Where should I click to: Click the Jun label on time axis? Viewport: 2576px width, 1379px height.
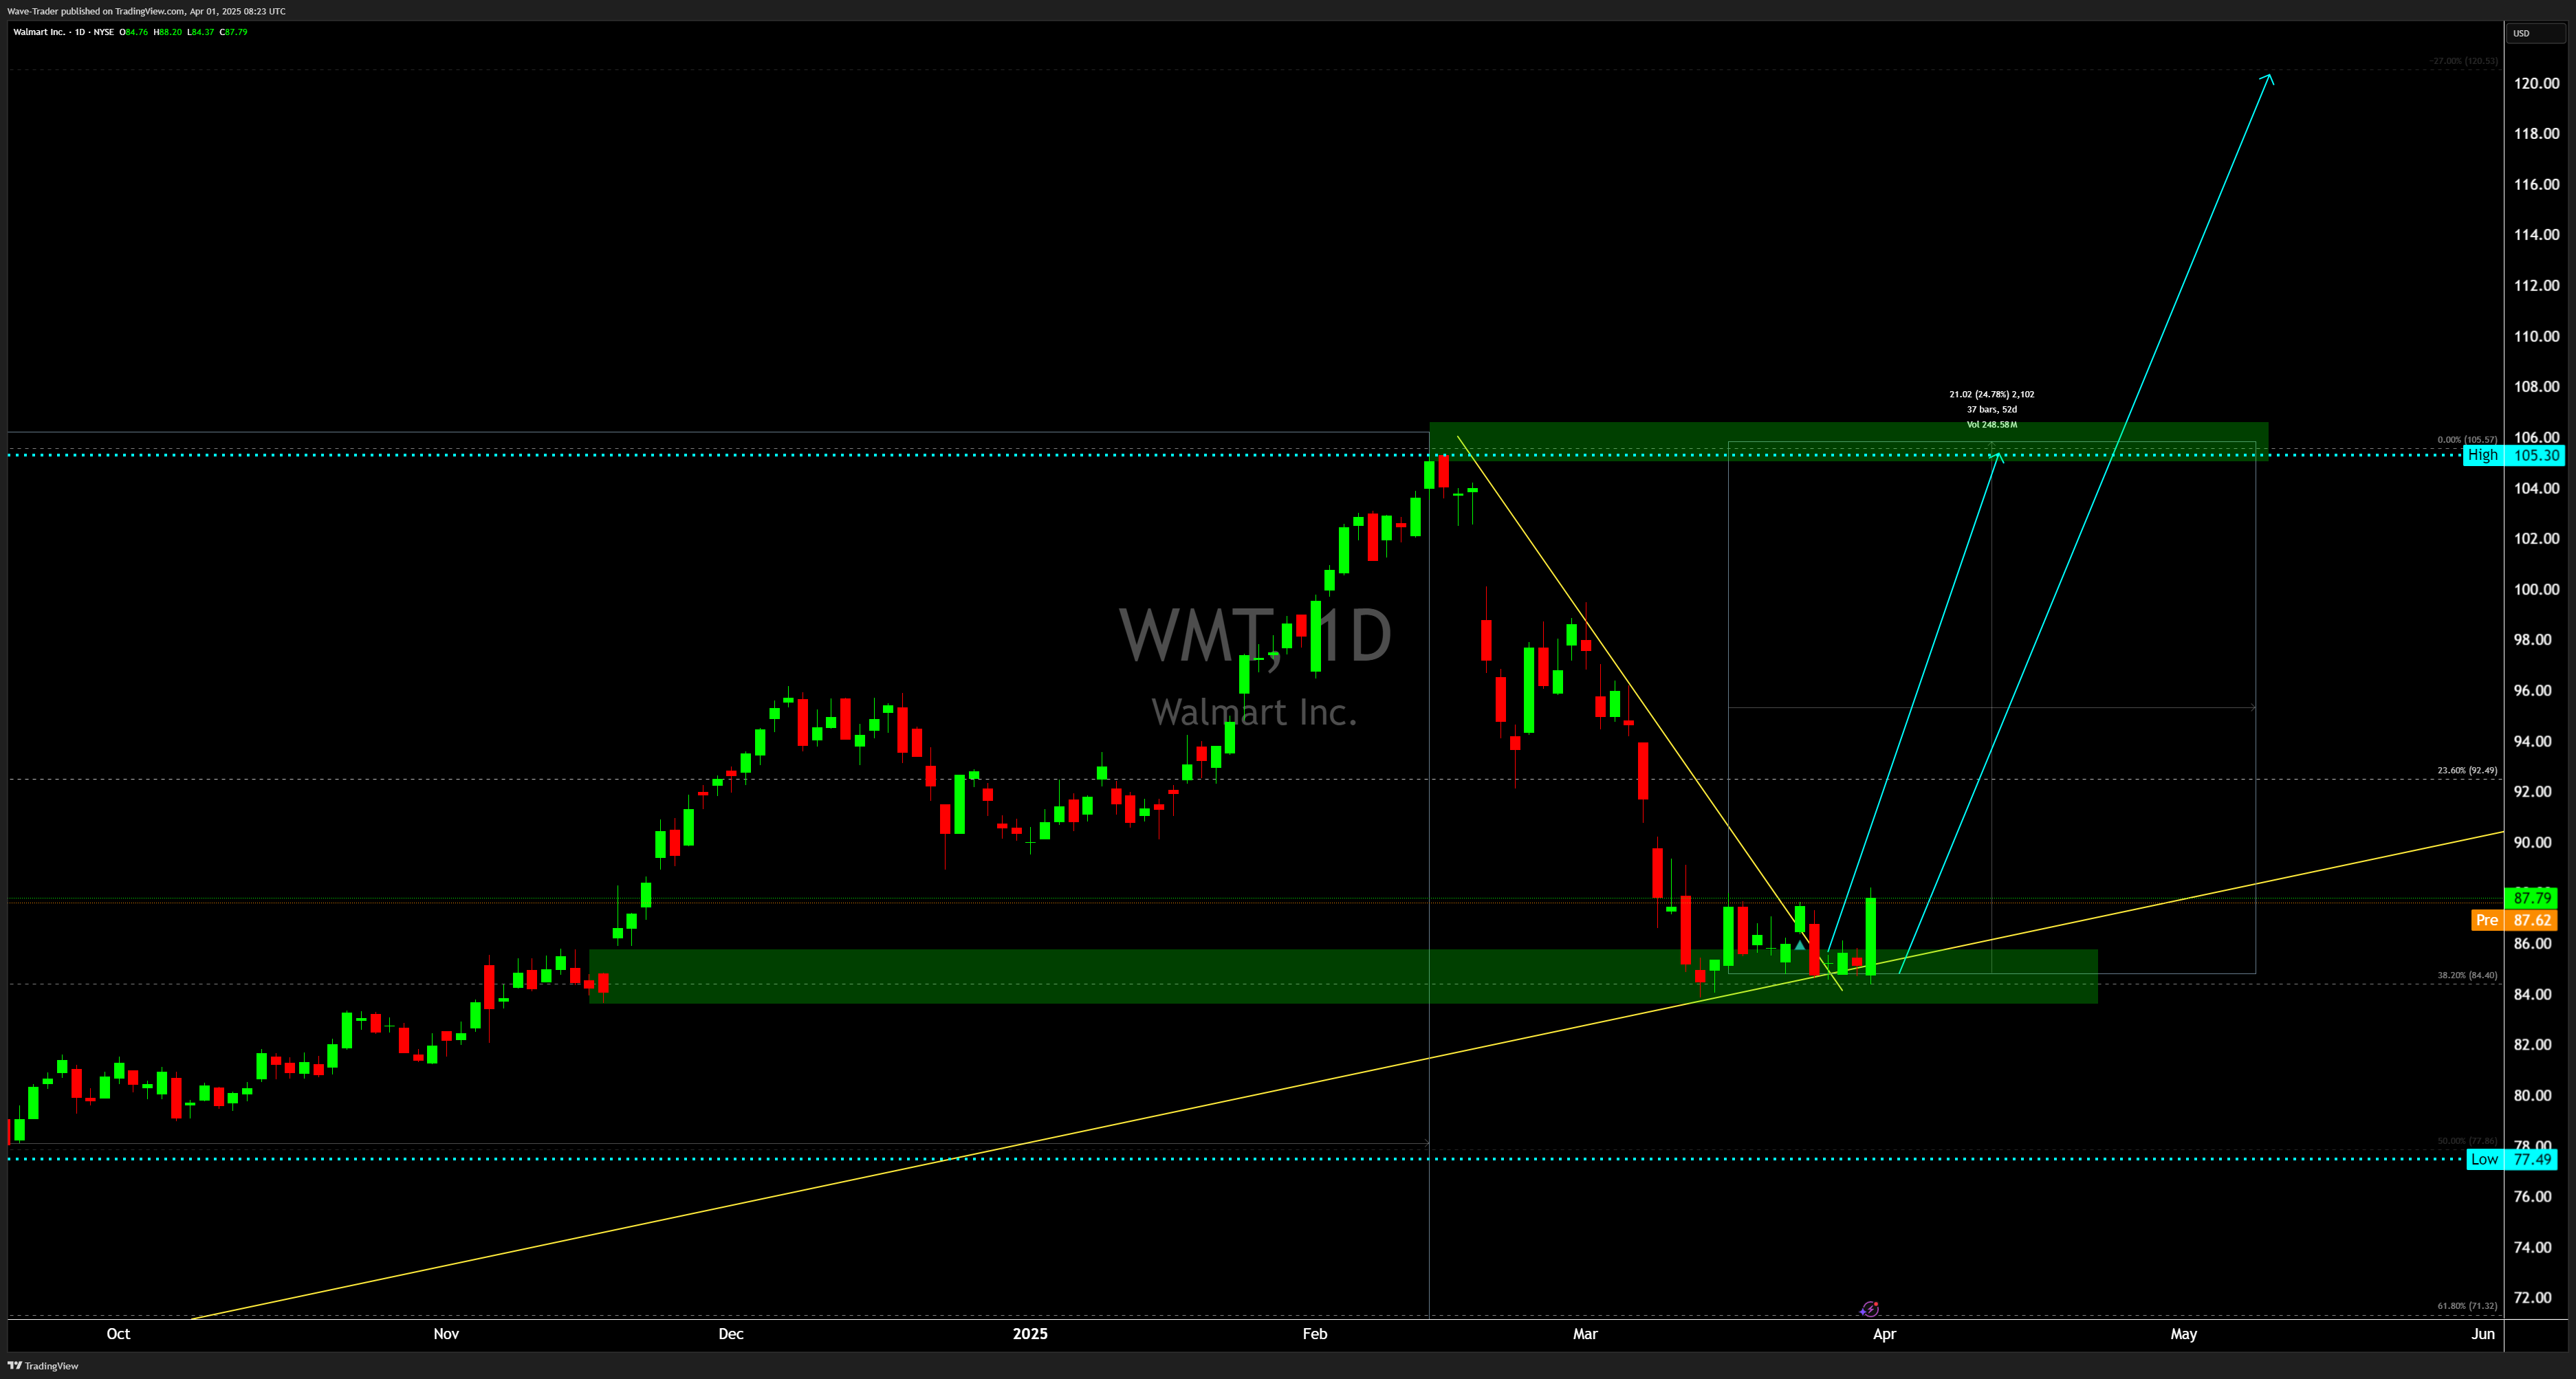[2483, 1333]
